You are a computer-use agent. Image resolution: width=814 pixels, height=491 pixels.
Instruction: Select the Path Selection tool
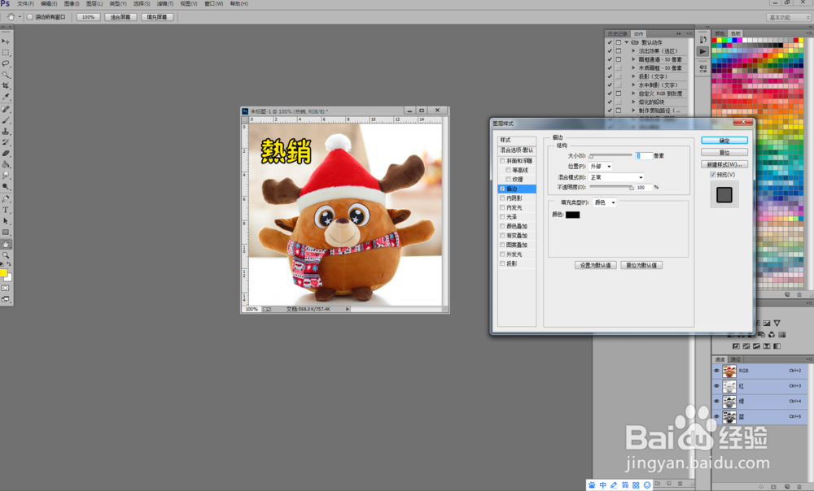click(6, 221)
